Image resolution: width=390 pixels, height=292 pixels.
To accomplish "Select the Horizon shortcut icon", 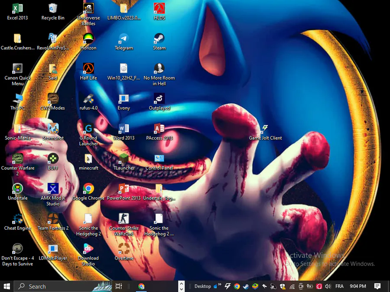I will coord(88,42).
